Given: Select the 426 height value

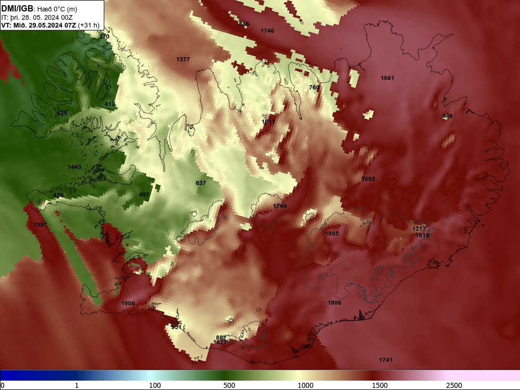Looking at the screenshot, I should tap(62, 113).
